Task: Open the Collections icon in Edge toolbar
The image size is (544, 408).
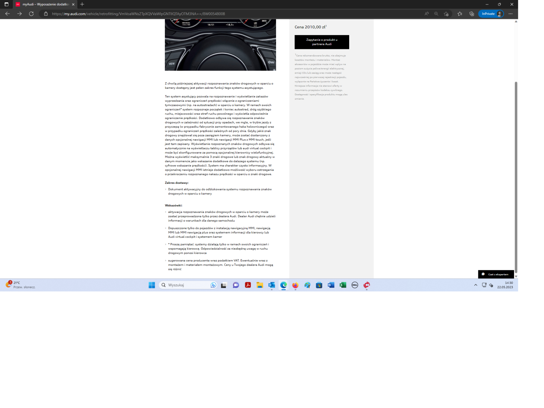Action: pyautogui.click(x=472, y=14)
